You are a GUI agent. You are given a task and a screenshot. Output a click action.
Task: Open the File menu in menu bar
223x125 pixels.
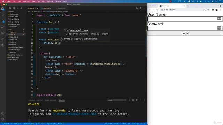[14, 1]
